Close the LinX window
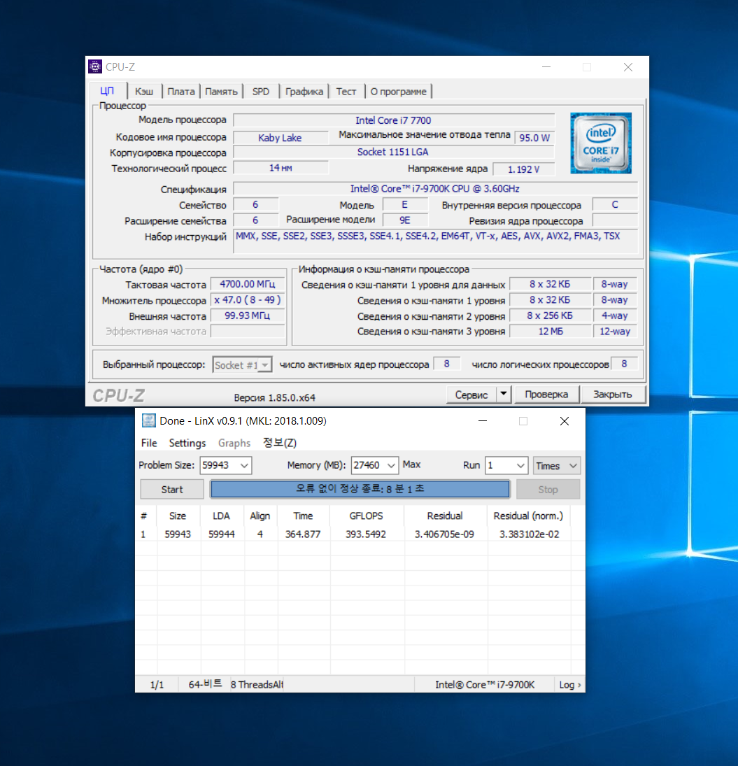Screen dimensions: 738x766 (x=564, y=421)
